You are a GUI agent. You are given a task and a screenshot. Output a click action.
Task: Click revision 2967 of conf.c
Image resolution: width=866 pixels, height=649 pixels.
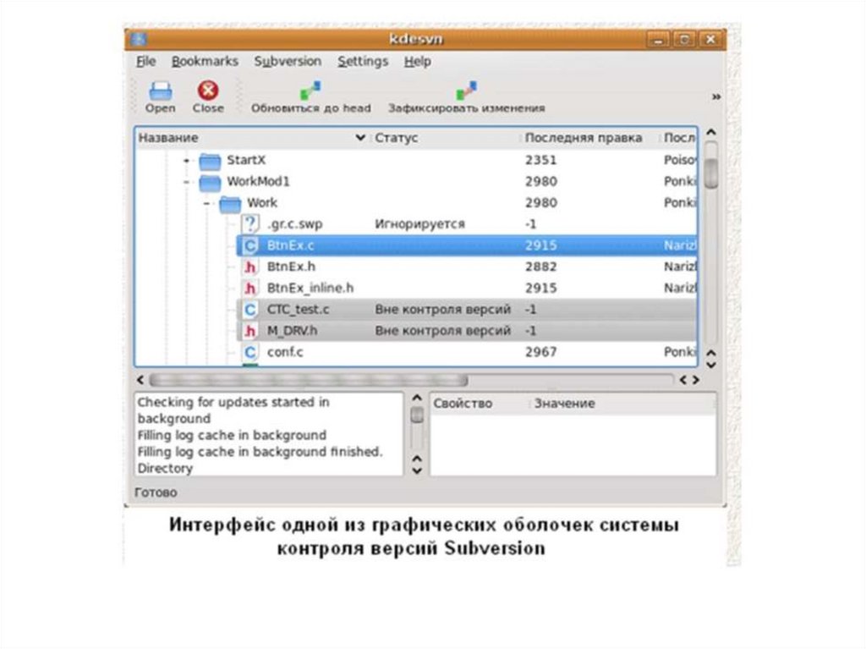point(540,352)
